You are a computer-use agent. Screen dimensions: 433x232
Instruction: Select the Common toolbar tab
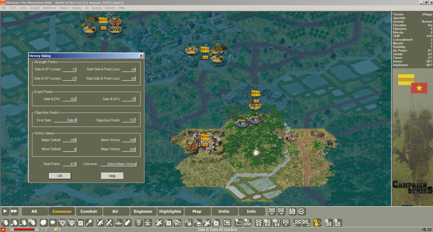pos(62,211)
